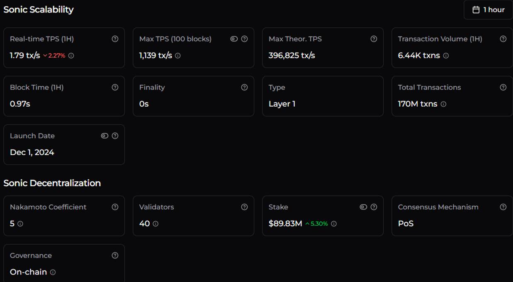
Task: Click info icon next to 6.44K txns
Action: click(x=446, y=56)
